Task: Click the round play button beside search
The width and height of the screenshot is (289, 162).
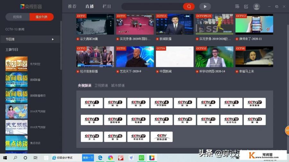Action: pos(205,6)
